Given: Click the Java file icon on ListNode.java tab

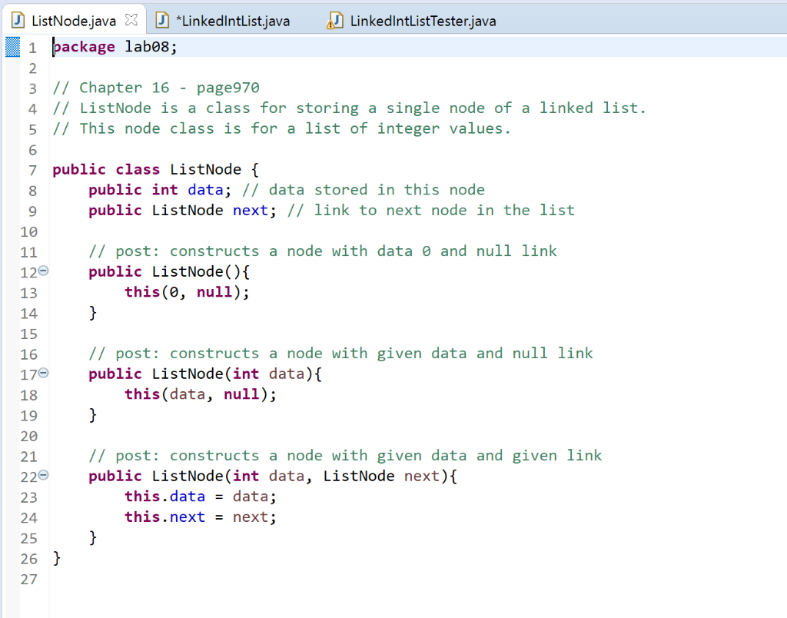Looking at the screenshot, I should coord(17,19).
